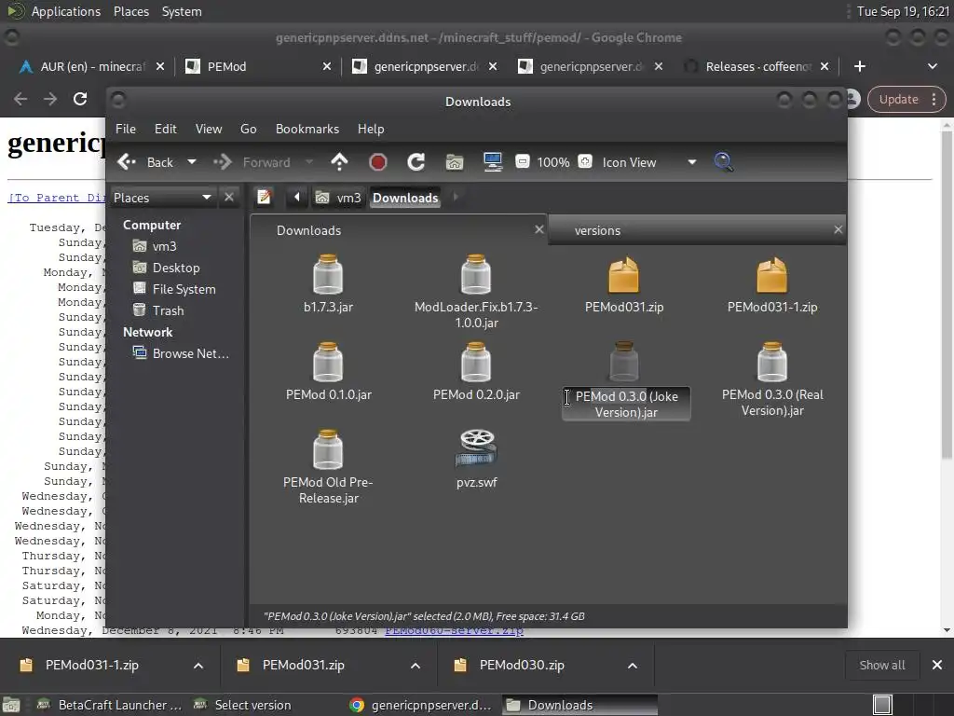Screen dimensions: 954x716
Task: Click the Forward button in file manager
Action: tap(252, 162)
